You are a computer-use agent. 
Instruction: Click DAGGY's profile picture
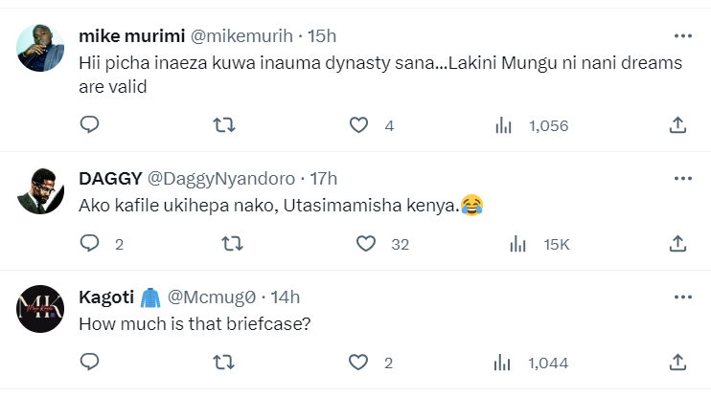(41, 190)
